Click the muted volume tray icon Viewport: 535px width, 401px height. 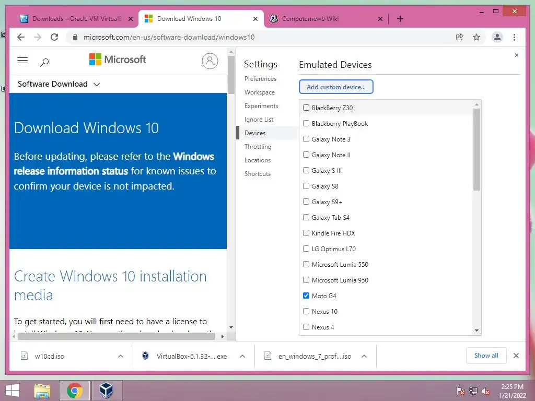pyautogui.click(x=486, y=391)
